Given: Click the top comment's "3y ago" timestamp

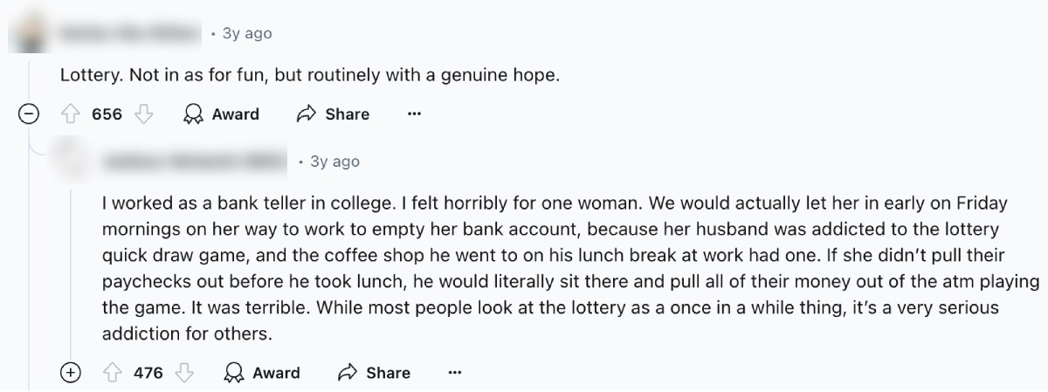Looking at the screenshot, I should [x=247, y=33].
